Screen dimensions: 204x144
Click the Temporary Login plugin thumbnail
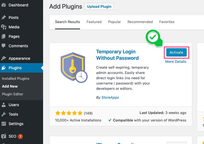coord(73,69)
